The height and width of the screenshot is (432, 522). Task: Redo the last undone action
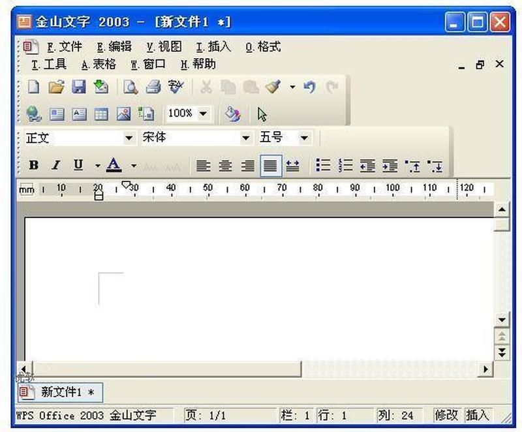click(x=332, y=87)
